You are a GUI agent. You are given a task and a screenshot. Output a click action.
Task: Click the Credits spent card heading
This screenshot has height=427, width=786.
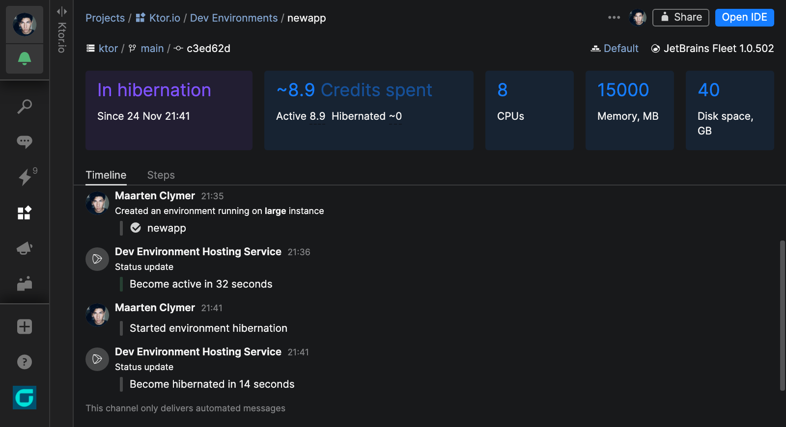354,90
